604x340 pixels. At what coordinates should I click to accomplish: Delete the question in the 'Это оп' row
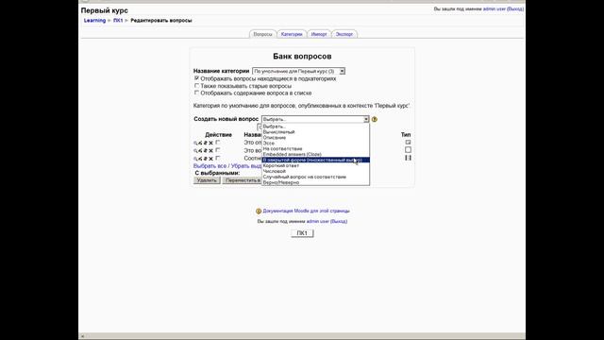click(210, 143)
